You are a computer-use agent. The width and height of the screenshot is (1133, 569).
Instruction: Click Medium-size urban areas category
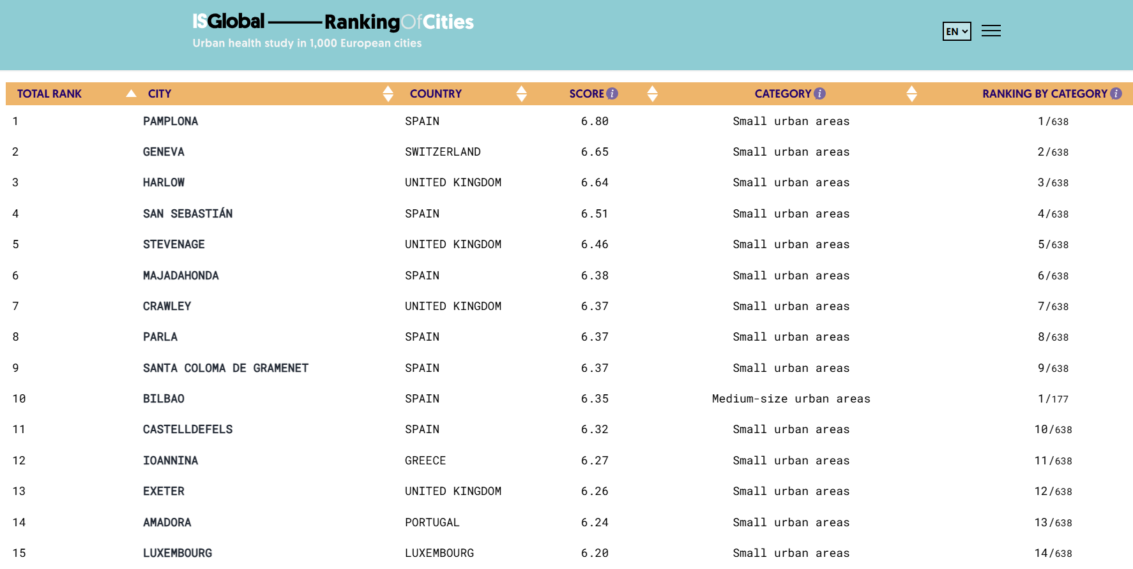(791, 399)
